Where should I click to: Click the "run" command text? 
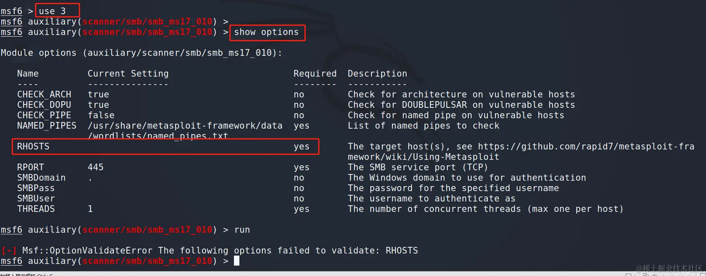[x=242, y=230]
